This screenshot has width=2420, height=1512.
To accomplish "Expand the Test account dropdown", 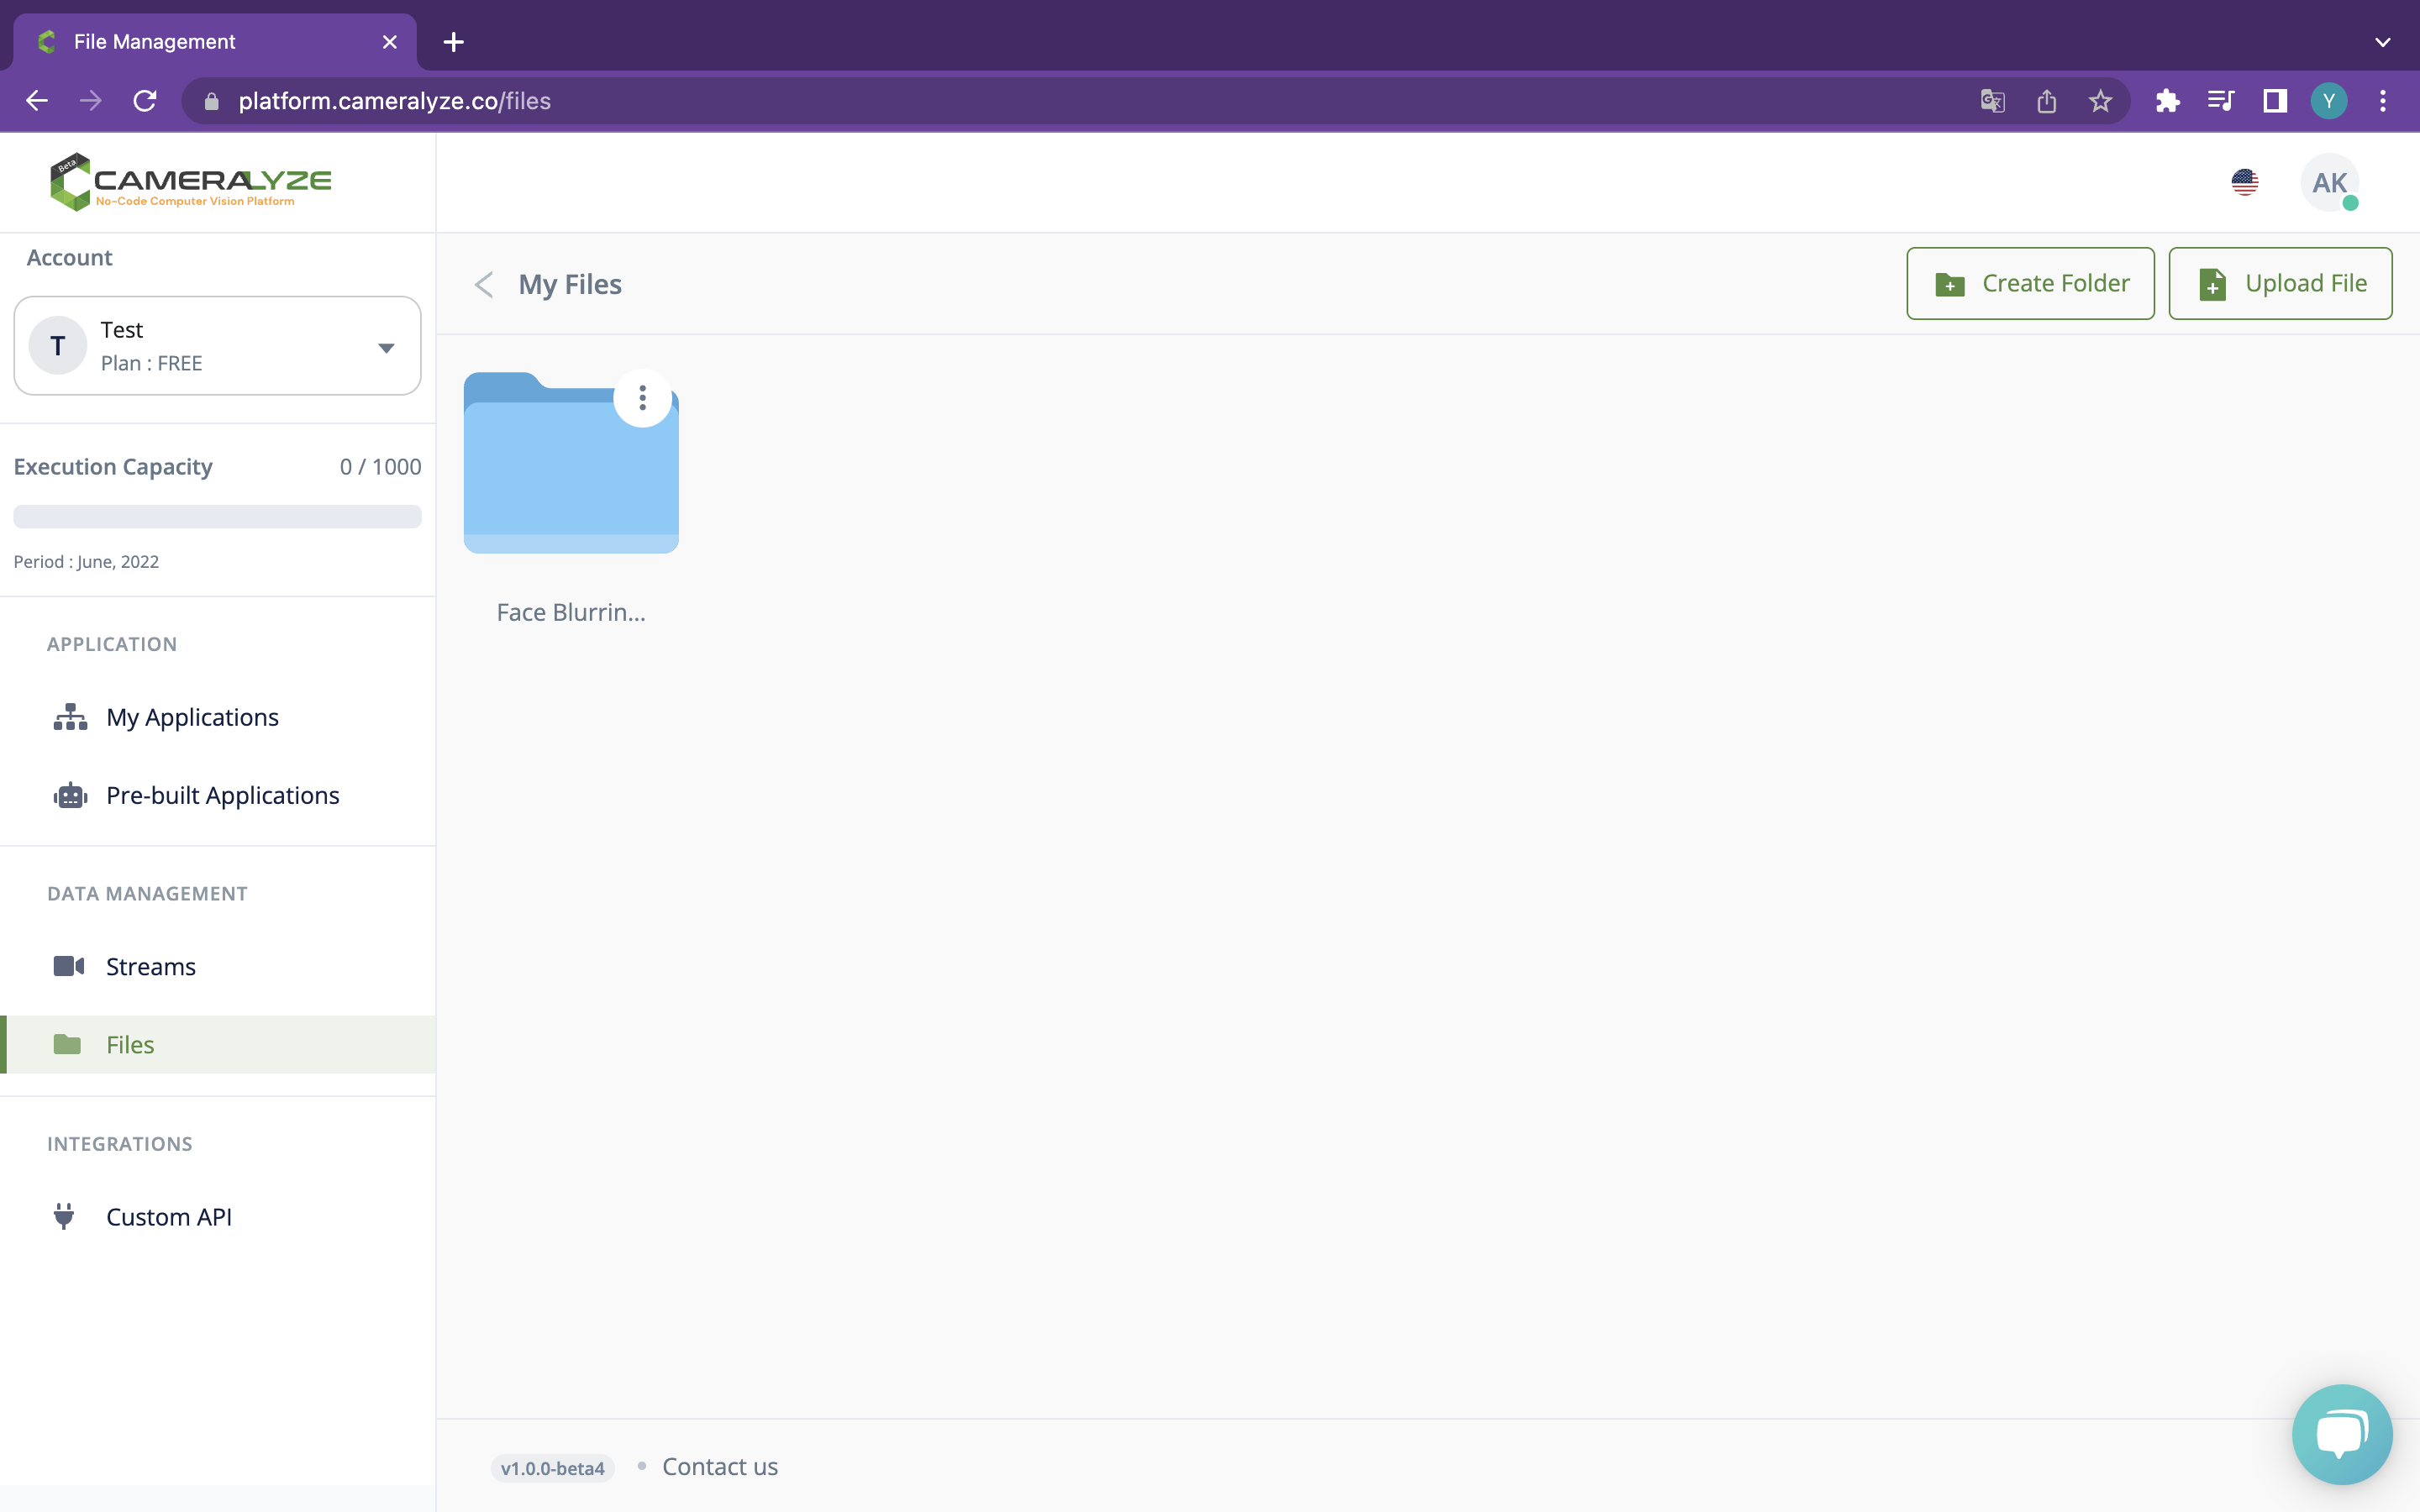I will point(217,346).
